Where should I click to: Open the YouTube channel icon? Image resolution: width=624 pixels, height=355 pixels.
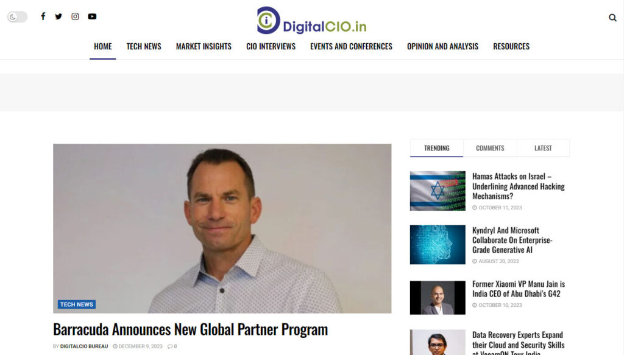pyautogui.click(x=92, y=16)
